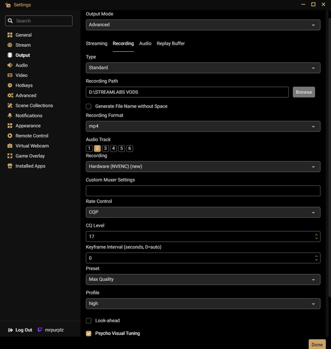Click the Custom Muxer Settings field
This screenshot has width=331, height=349.
click(x=203, y=191)
